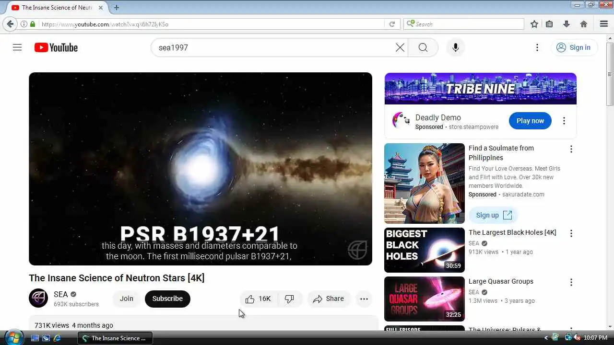Open Large Quasar Groups title link
This screenshot has height=345, width=614.
coord(501,281)
